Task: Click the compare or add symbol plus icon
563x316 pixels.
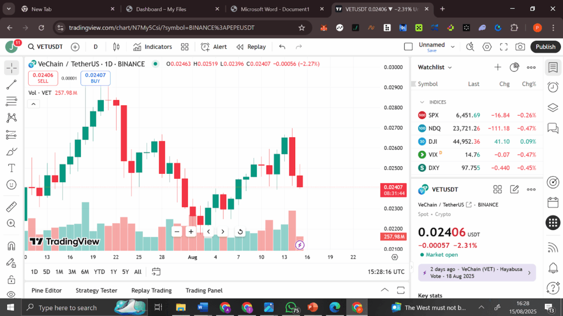Action: pyautogui.click(x=75, y=47)
